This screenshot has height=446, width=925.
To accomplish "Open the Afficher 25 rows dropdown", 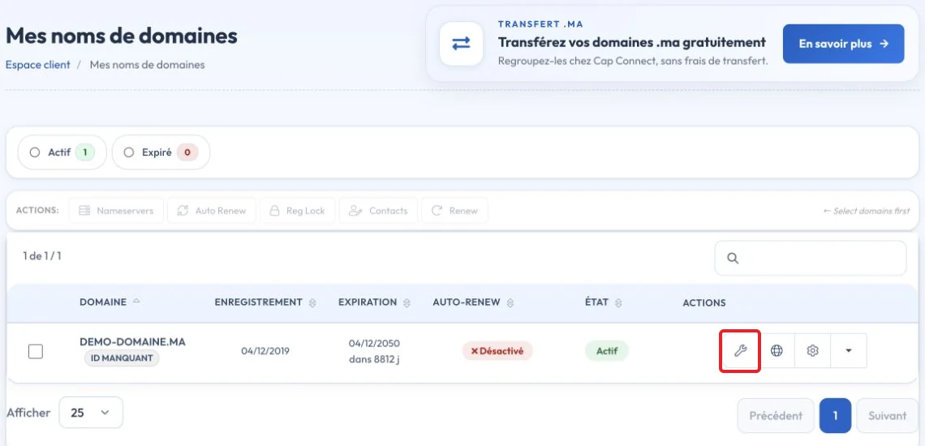I will click(x=91, y=413).
